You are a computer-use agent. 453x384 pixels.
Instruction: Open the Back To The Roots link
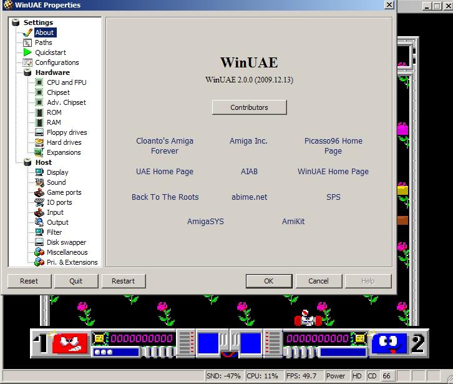[165, 197]
